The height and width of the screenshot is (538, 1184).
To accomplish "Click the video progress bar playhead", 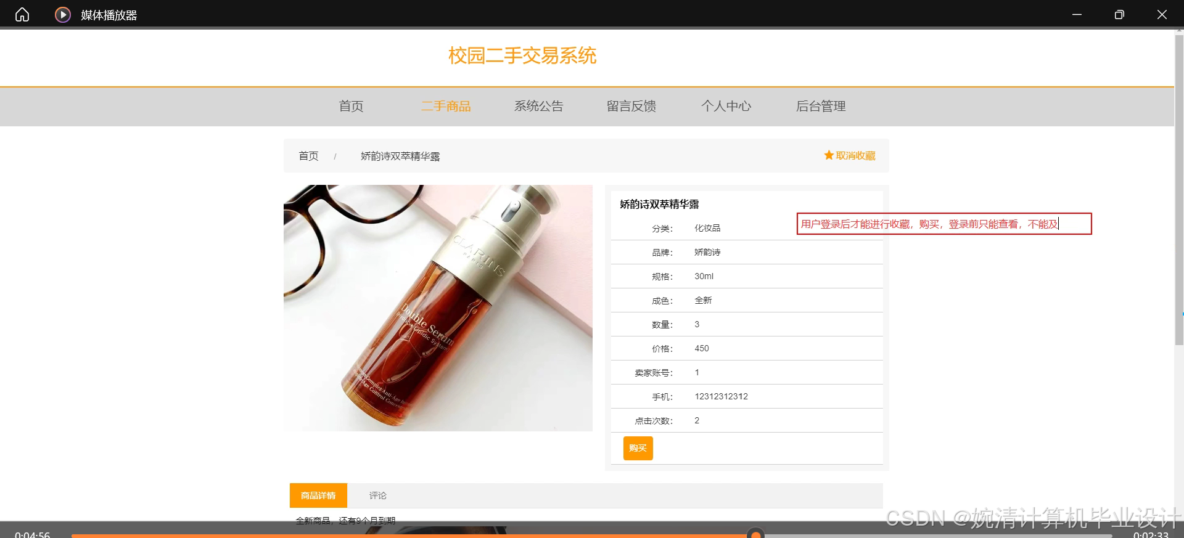I will (755, 534).
